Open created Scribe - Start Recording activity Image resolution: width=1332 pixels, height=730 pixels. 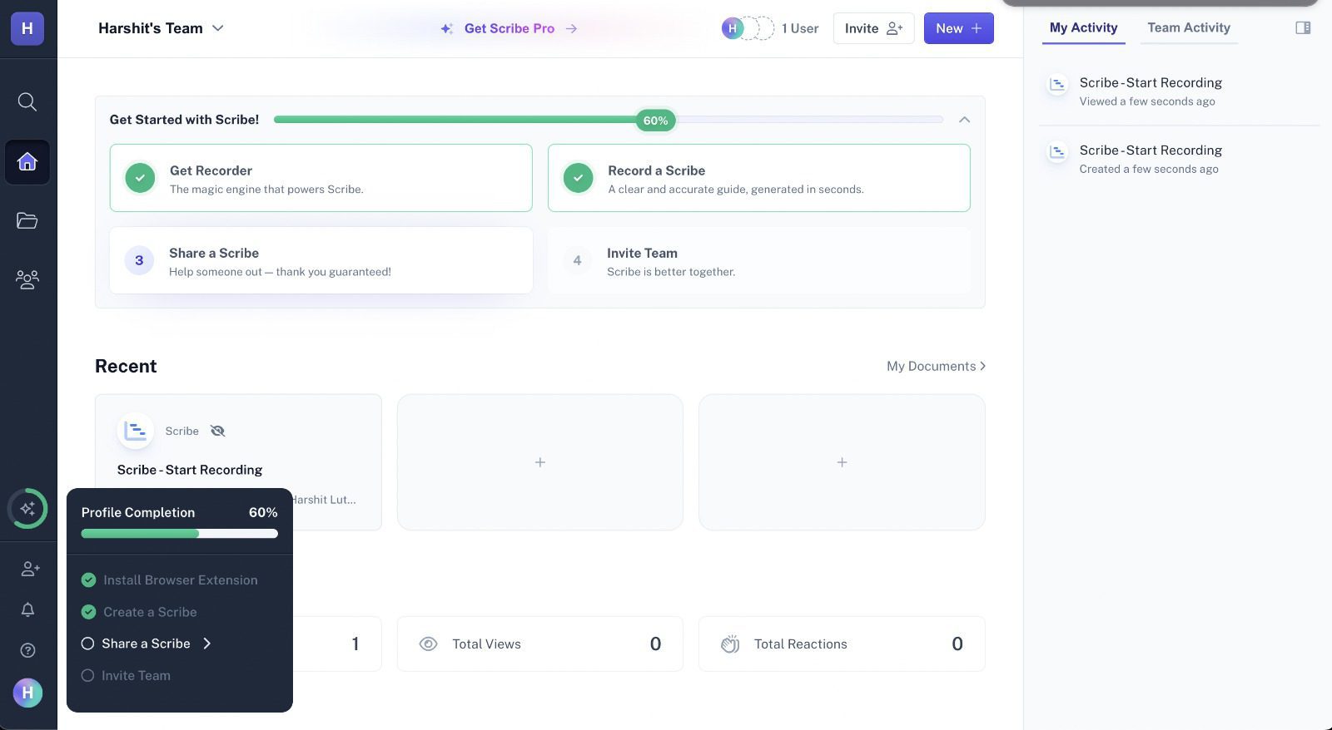[1179, 158]
